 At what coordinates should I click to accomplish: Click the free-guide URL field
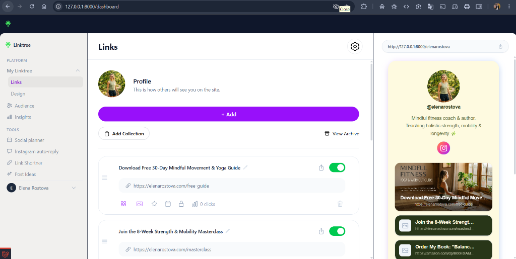(x=232, y=186)
